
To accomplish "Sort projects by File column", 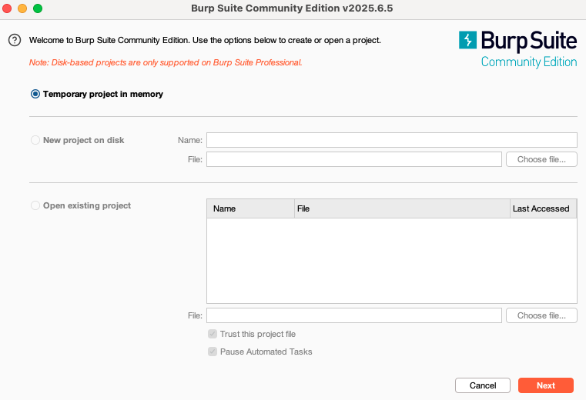I will [402, 208].
